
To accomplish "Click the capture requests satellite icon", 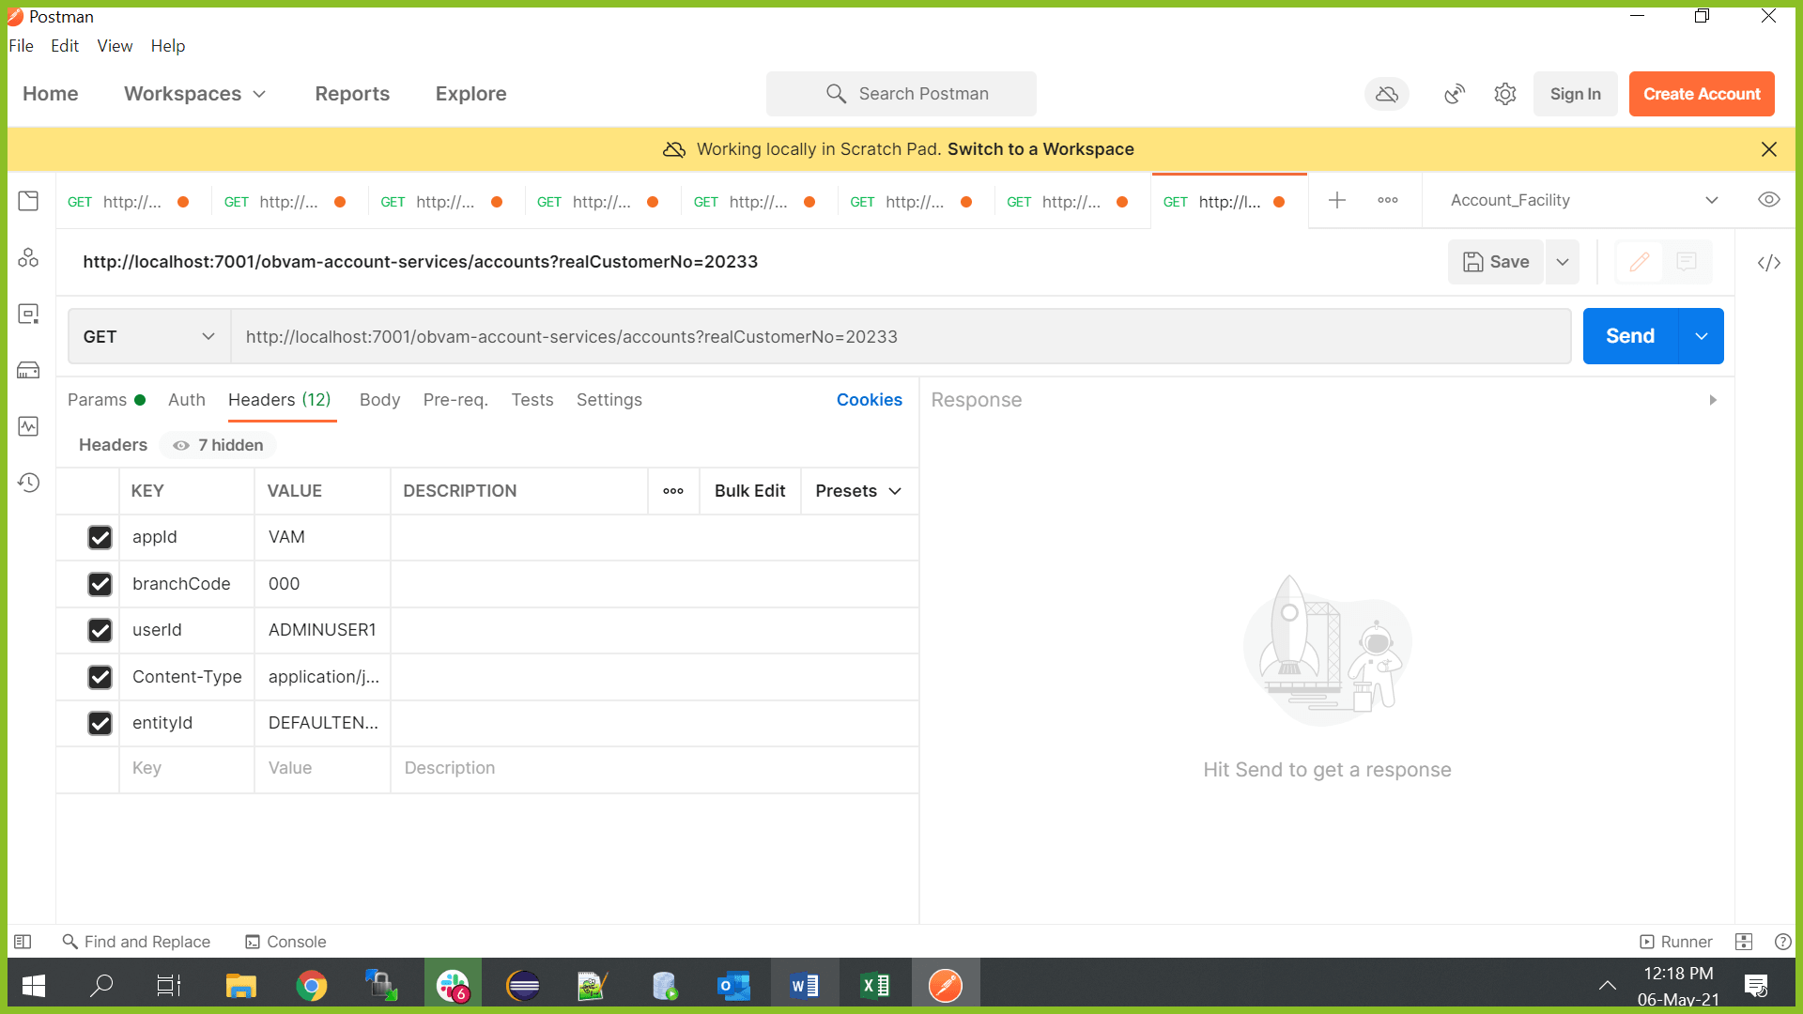I will click(x=1454, y=94).
